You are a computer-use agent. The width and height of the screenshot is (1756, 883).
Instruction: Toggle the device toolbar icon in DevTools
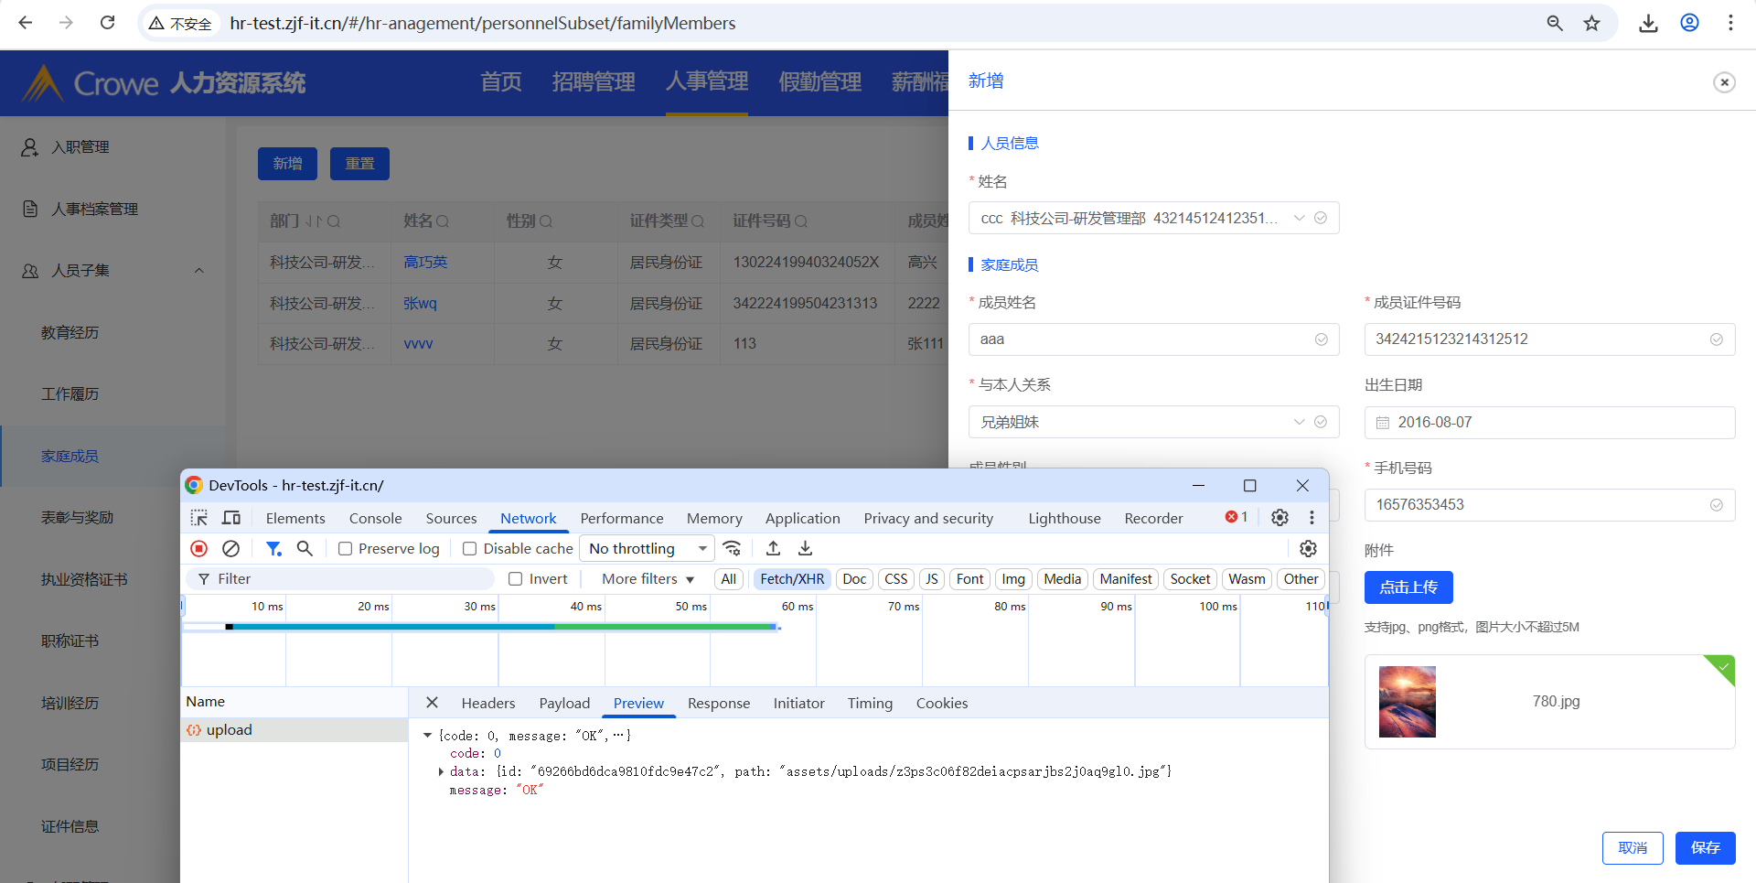(231, 518)
